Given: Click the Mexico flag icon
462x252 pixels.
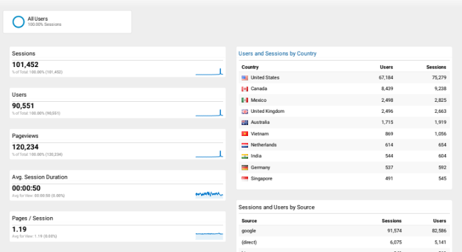Looking at the screenshot, I should tap(245, 100).
